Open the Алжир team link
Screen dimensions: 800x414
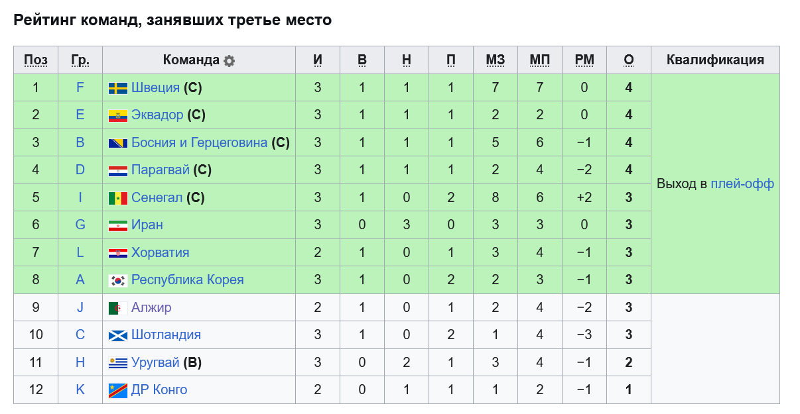tap(151, 307)
